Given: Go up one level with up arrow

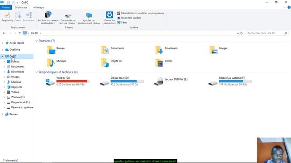Looking at the screenshot, I should 20,33.
